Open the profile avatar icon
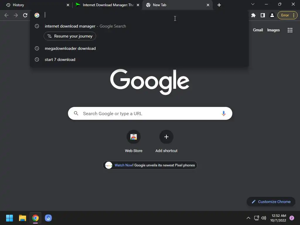 (272, 15)
